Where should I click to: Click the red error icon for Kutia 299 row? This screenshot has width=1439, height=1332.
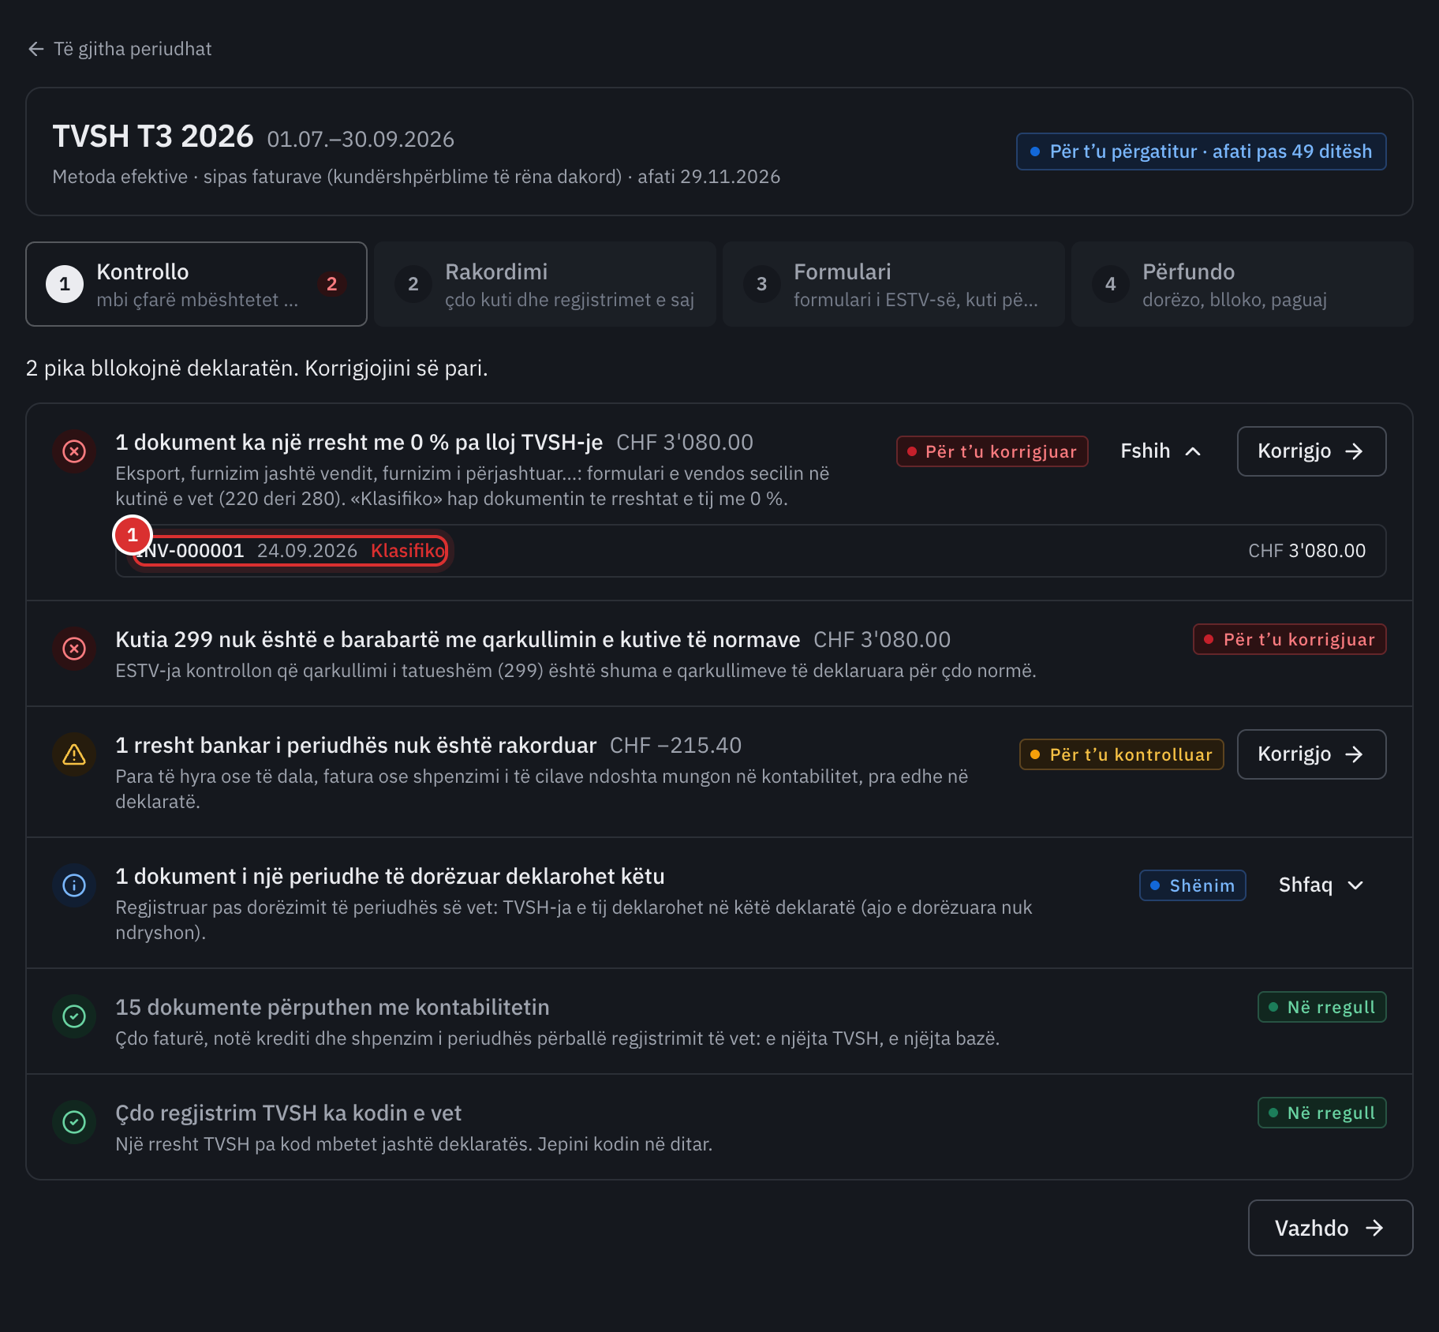[74, 649]
